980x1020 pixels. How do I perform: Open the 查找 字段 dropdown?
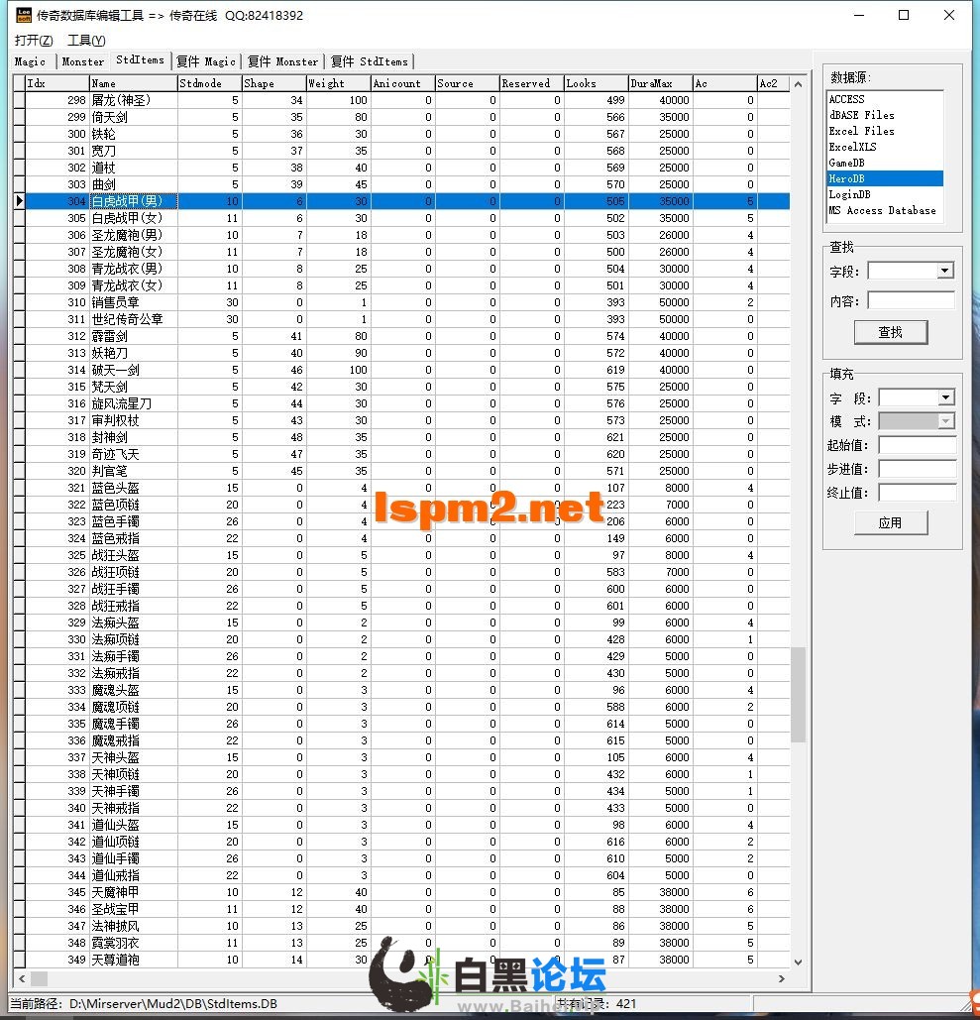[x=944, y=271]
